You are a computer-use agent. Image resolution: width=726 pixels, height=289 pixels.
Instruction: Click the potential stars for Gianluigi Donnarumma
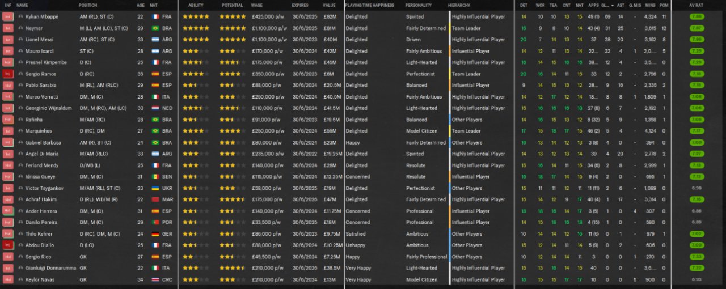(x=233, y=268)
